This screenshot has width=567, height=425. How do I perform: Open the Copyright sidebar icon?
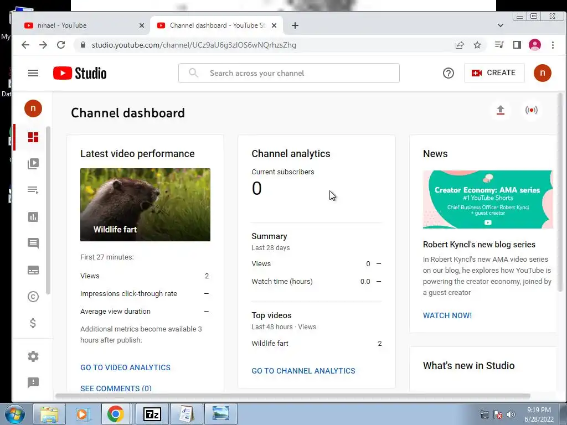click(x=33, y=297)
